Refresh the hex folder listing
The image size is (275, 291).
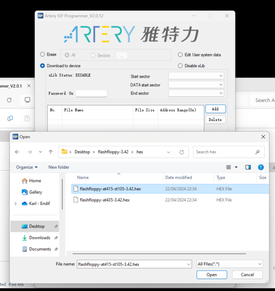(182, 152)
